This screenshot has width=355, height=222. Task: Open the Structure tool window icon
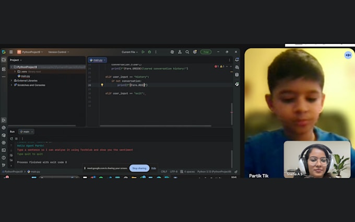click(x=4, y=69)
